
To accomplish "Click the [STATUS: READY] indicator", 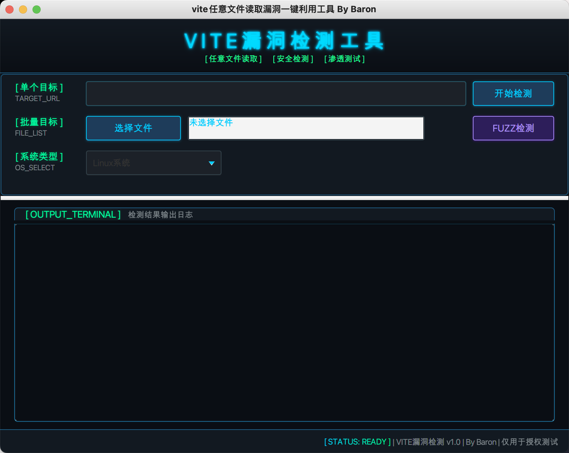I will point(357,442).
